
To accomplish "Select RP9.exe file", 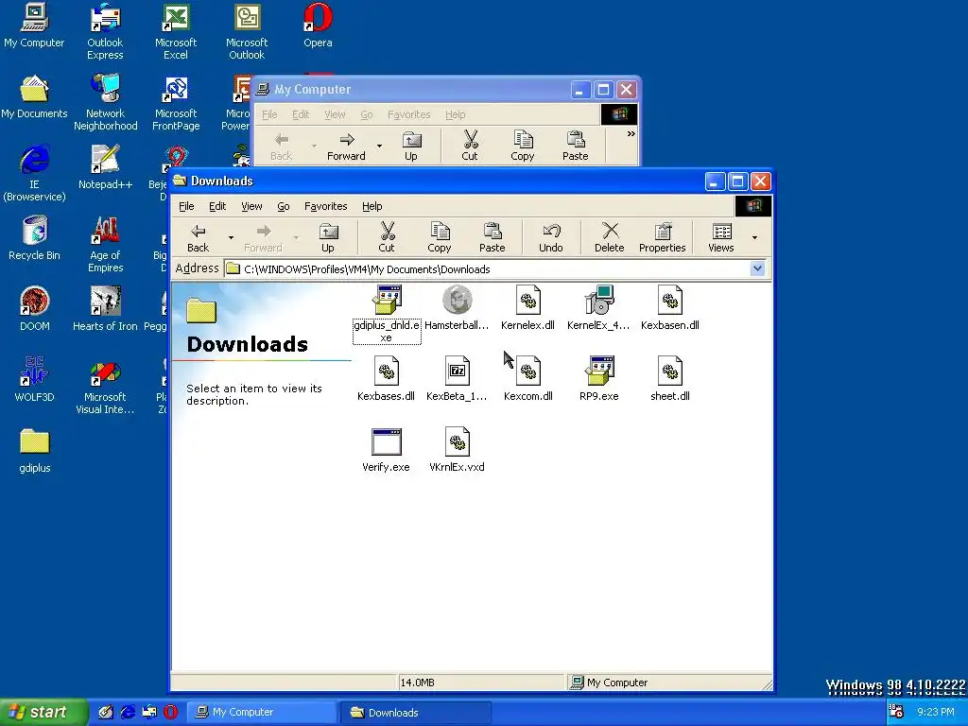I will pos(598,378).
